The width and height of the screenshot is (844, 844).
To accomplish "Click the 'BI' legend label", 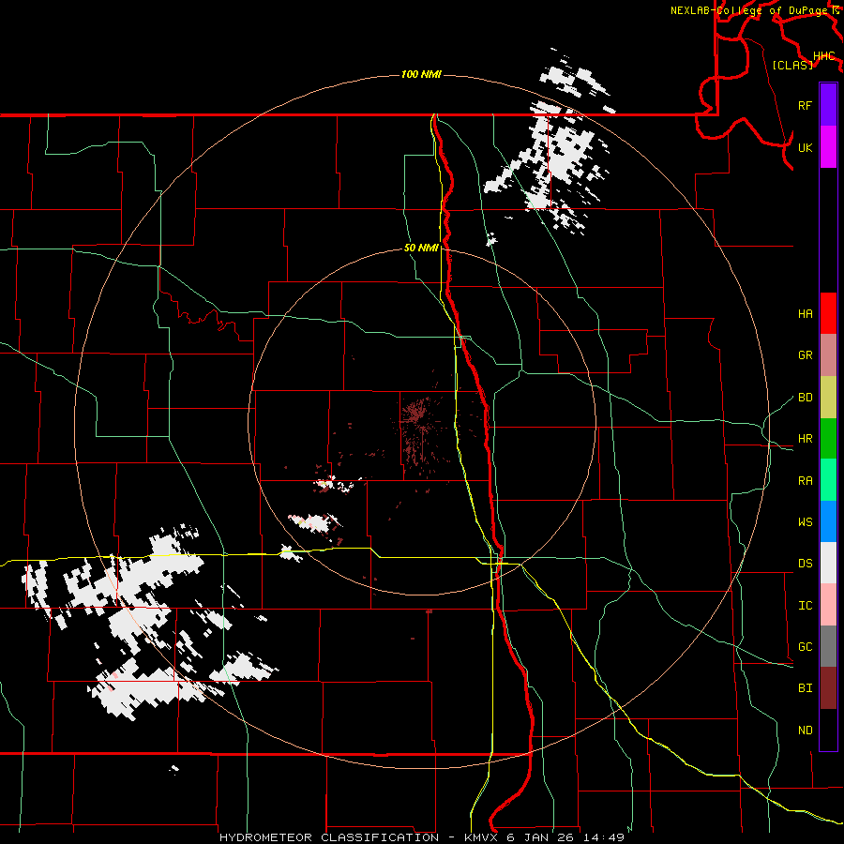I will click(805, 688).
